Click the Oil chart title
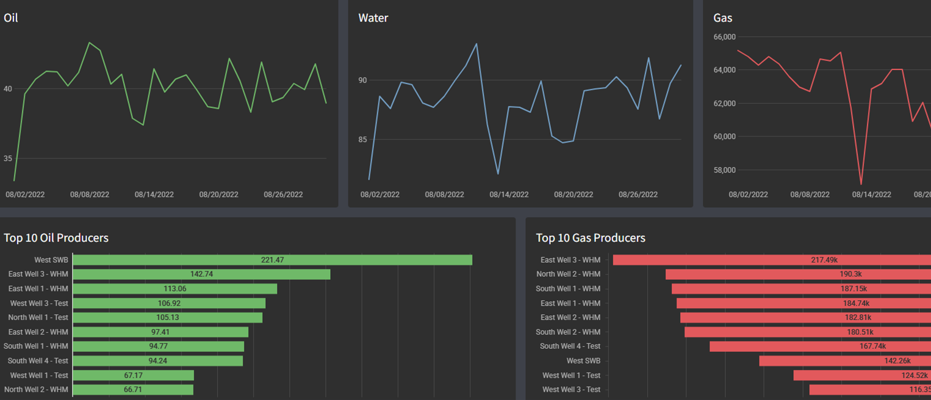The image size is (931, 400). [x=11, y=18]
